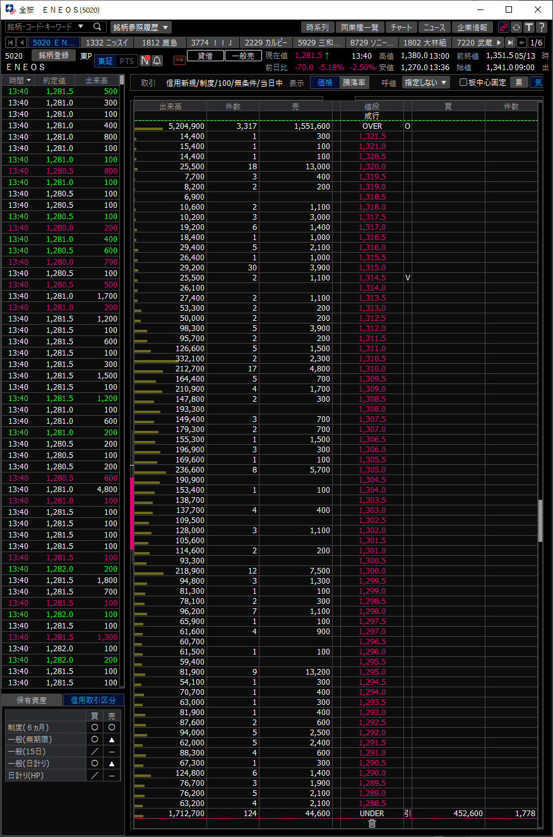Click the red link icon
This screenshot has width=553, height=837.
point(503,27)
